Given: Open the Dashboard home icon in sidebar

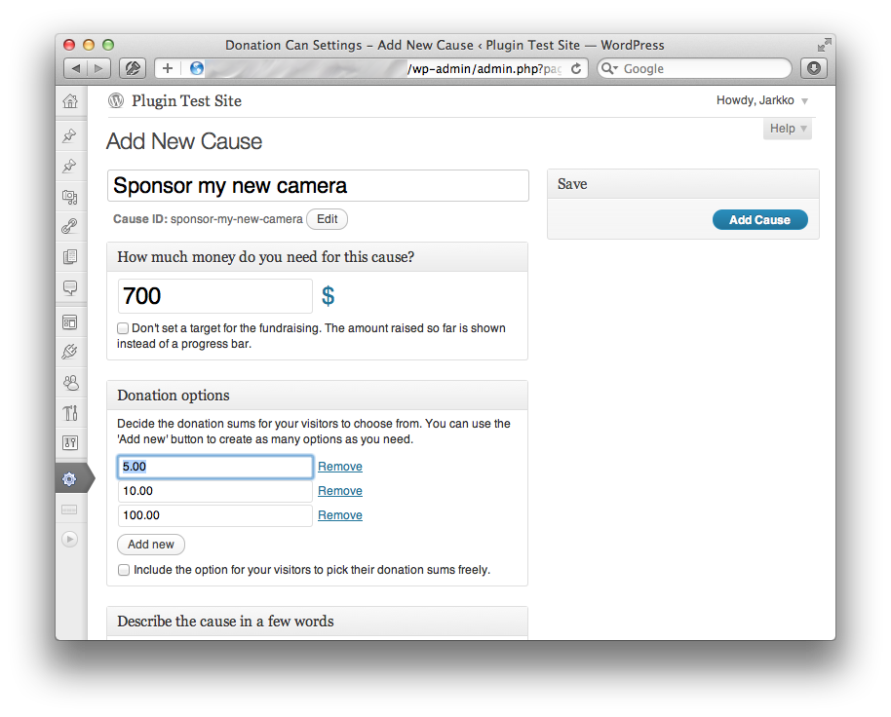Looking at the screenshot, I should pos(70,101).
